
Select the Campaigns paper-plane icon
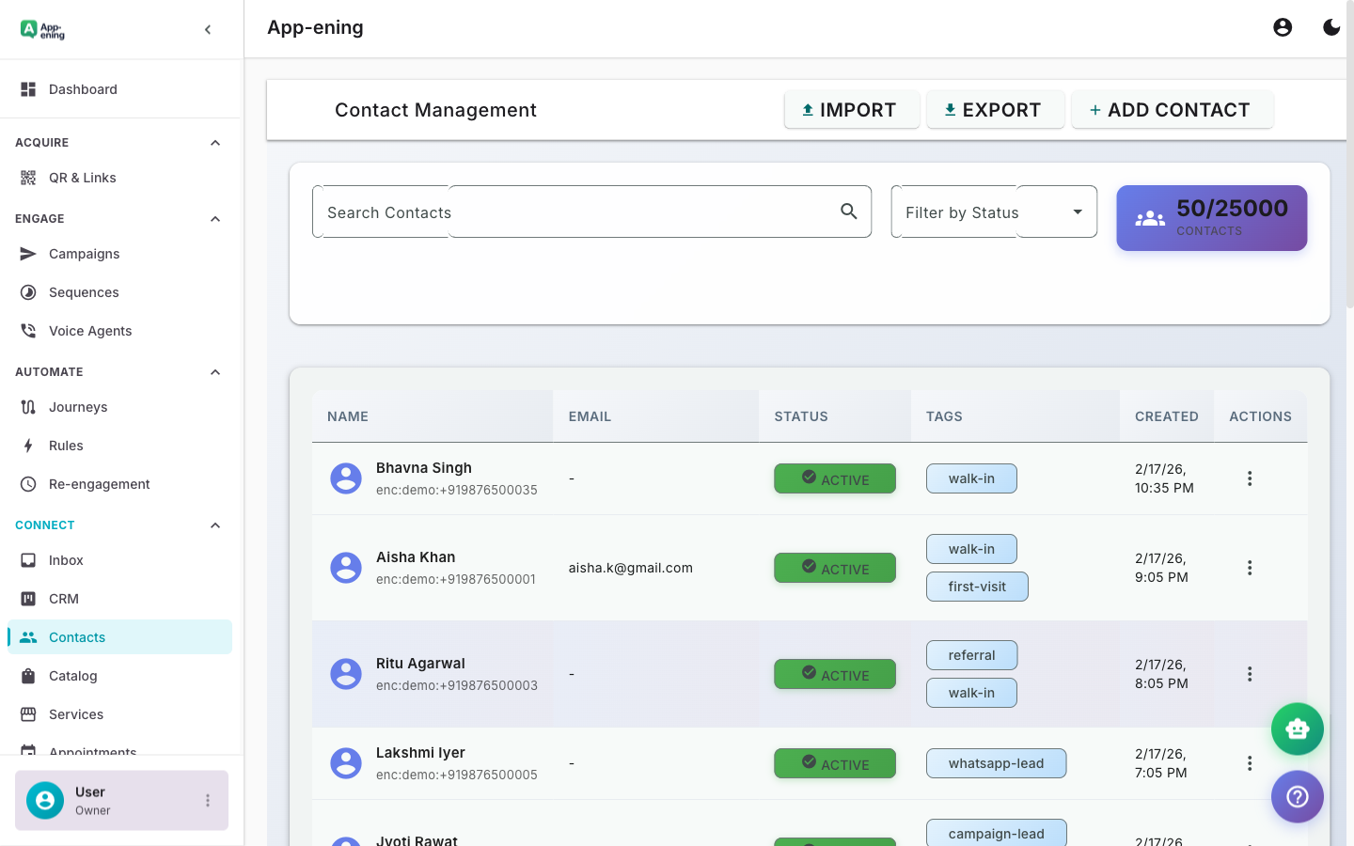click(26, 253)
